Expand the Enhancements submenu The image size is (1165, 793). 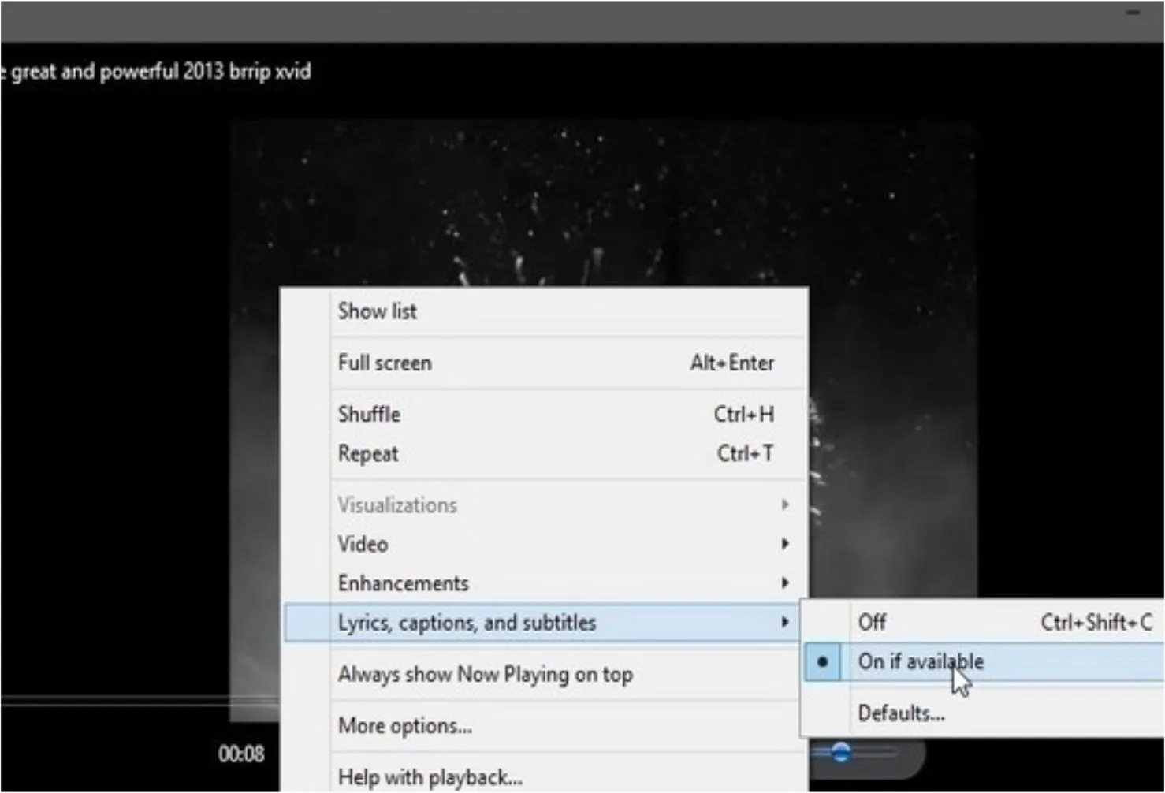[784, 583]
